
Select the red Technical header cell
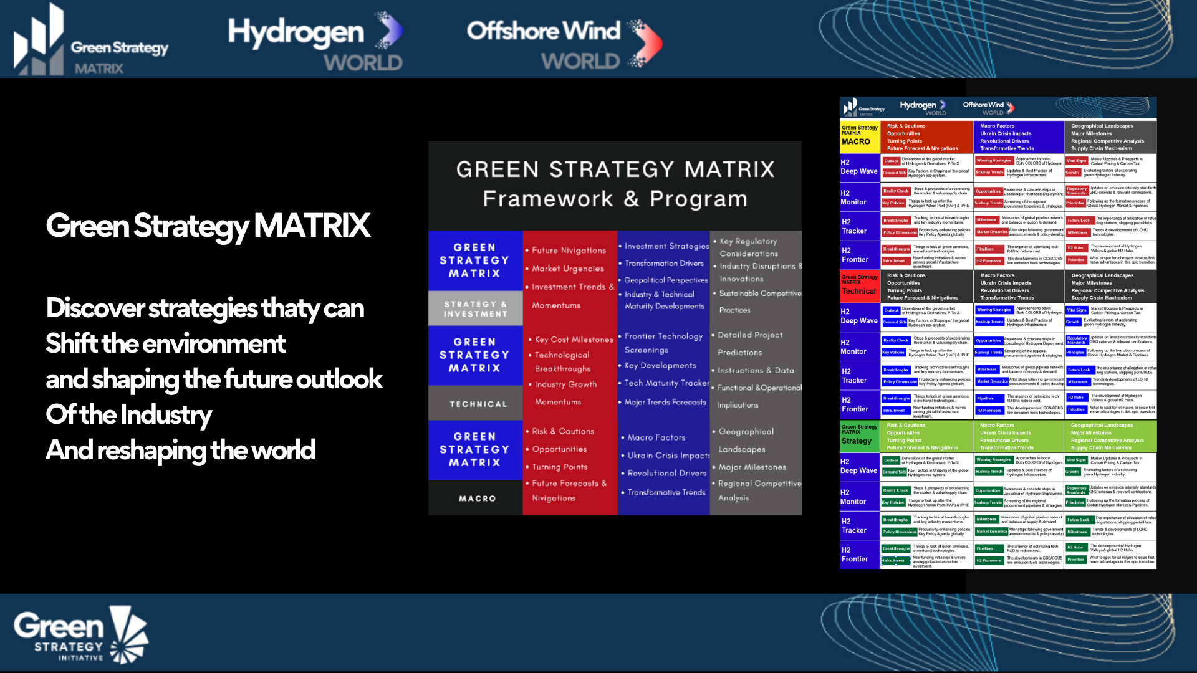(x=860, y=285)
